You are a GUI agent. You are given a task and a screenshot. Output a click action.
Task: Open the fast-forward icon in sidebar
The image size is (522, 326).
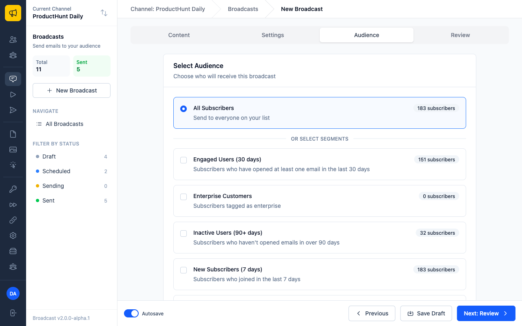click(x=13, y=205)
